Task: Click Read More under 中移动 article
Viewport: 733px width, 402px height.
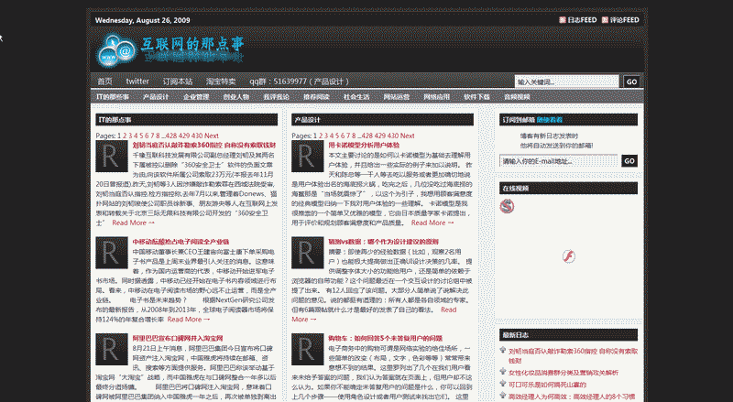Action: click(x=189, y=320)
